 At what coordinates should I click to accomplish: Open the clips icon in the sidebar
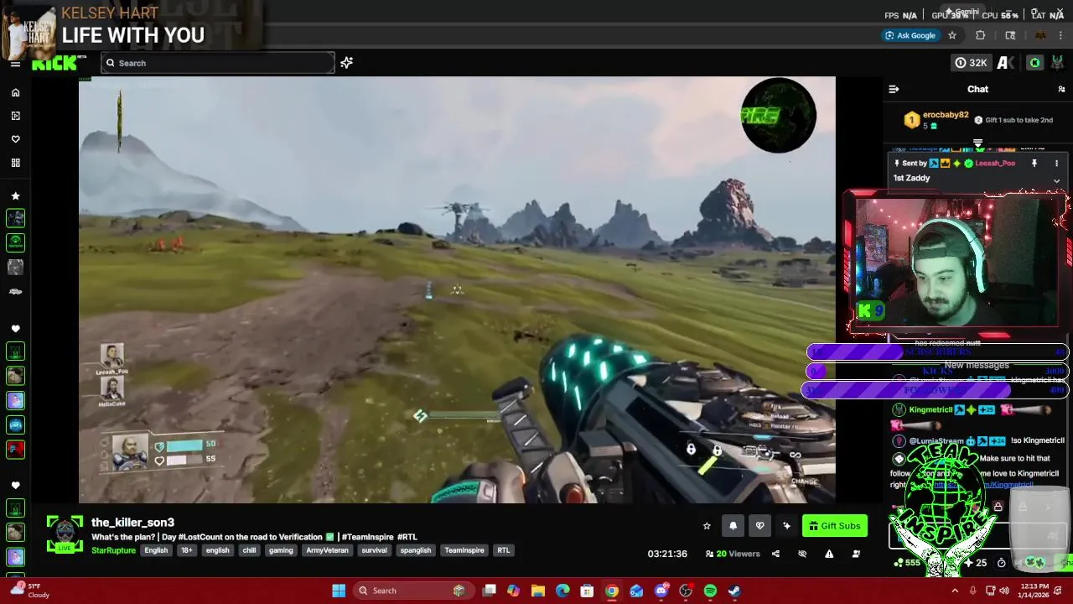tap(15, 116)
